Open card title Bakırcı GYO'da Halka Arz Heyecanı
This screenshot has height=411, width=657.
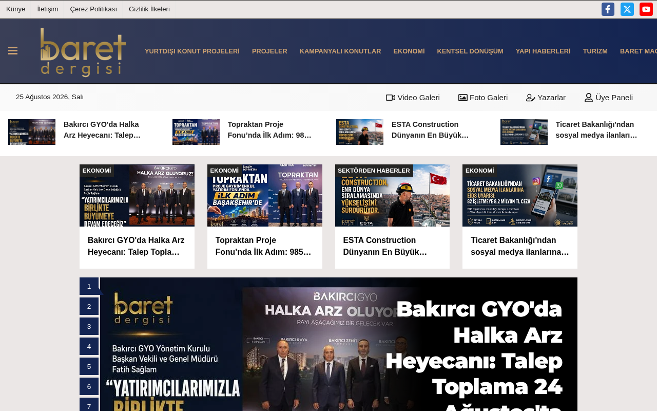pos(137,246)
